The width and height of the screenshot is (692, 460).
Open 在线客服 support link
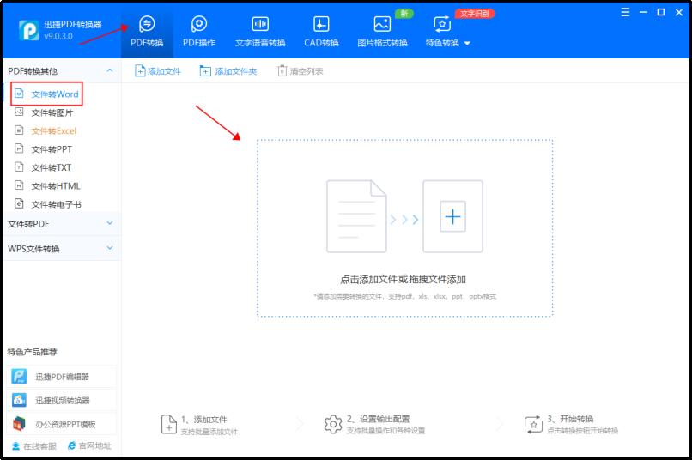click(x=34, y=446)
